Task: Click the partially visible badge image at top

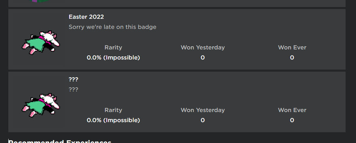Action: tap(39, 1)
